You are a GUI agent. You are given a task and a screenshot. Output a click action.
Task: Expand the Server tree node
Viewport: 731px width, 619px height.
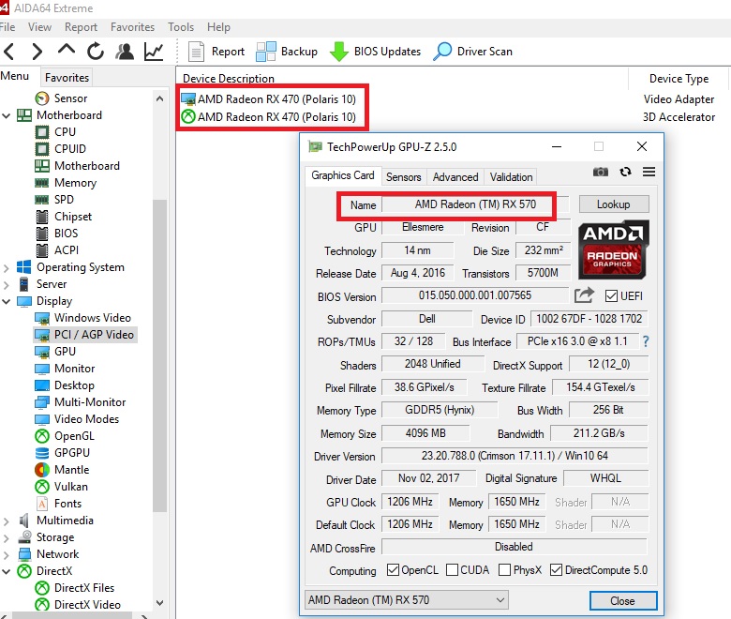tap(6, 284)
